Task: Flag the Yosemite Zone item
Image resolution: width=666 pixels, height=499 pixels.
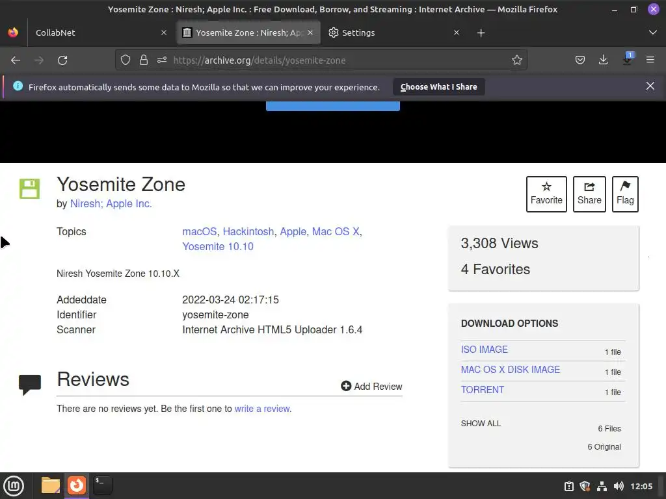Action: [625, 194]
